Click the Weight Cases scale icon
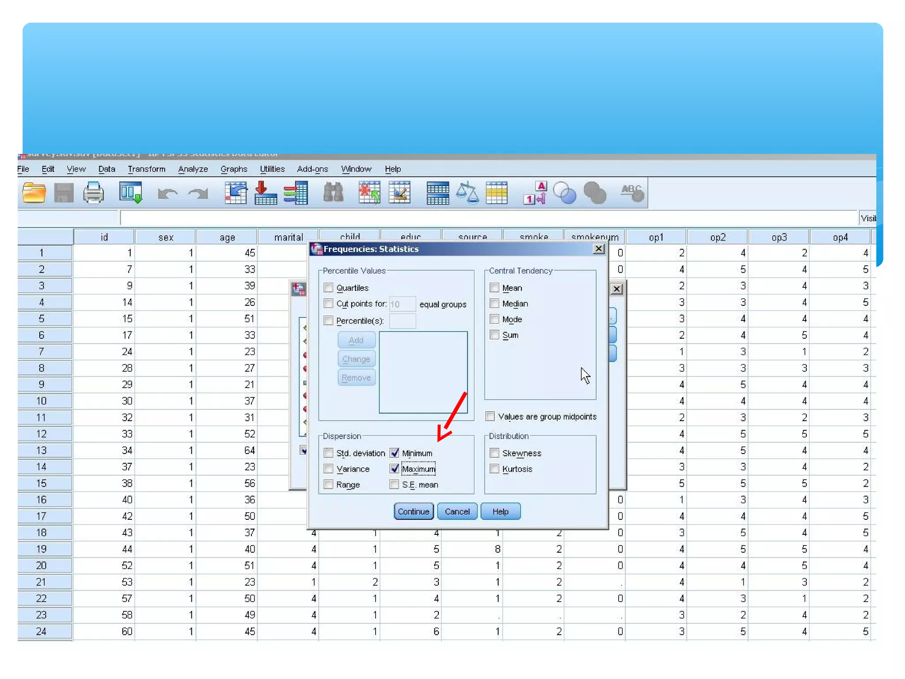This screenshot has height=679, width=905. click(467, 193)
